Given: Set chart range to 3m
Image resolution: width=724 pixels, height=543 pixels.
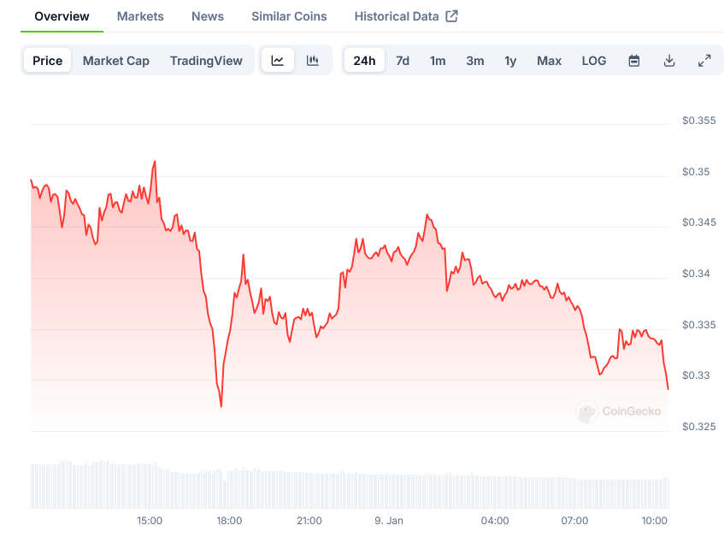Looking at the screenshot, I should (475, 61).
